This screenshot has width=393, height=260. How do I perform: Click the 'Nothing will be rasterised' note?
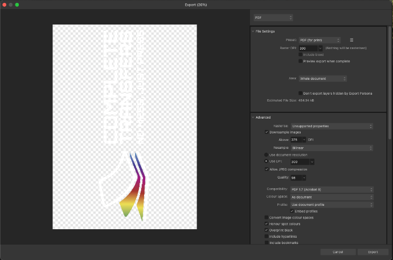click(346, 48)
